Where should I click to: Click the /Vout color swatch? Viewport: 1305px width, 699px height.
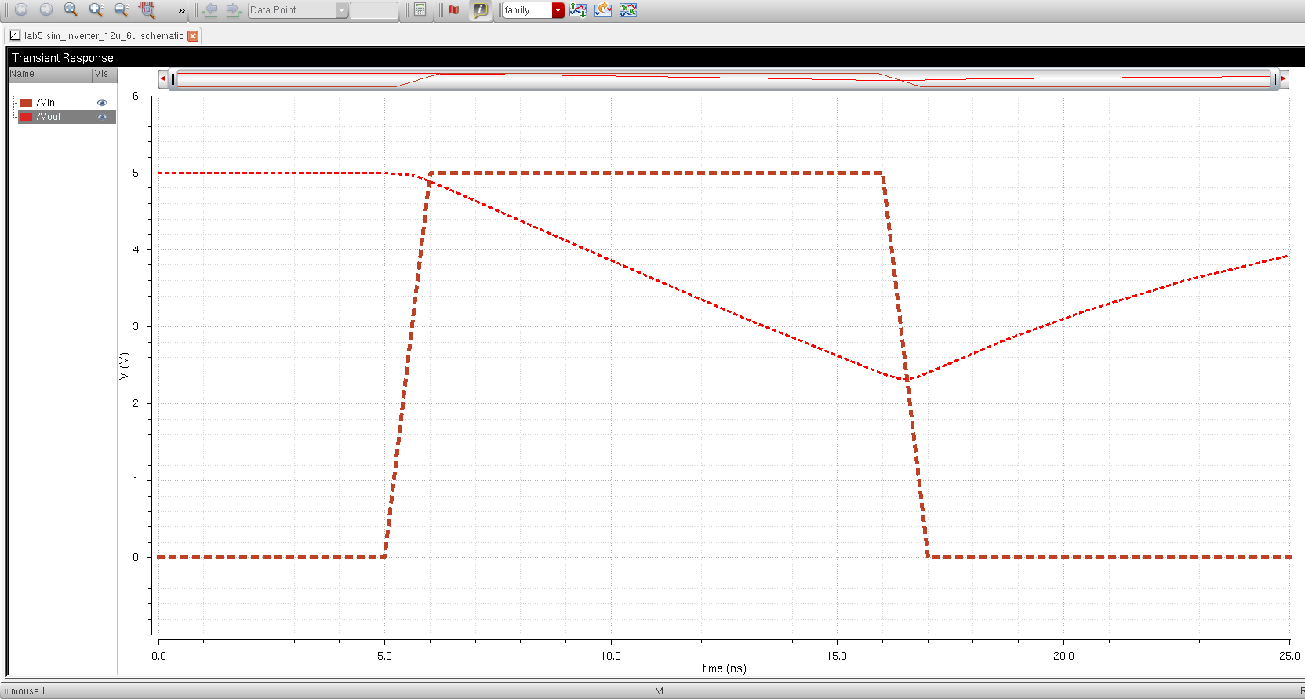[x=27, y=117]
